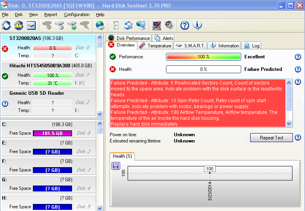Click the F: free space bar

pyautogui.click(x=52, y=170)
